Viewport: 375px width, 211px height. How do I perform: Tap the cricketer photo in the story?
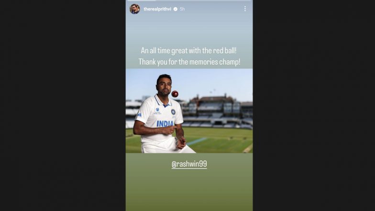click(189, 111)
